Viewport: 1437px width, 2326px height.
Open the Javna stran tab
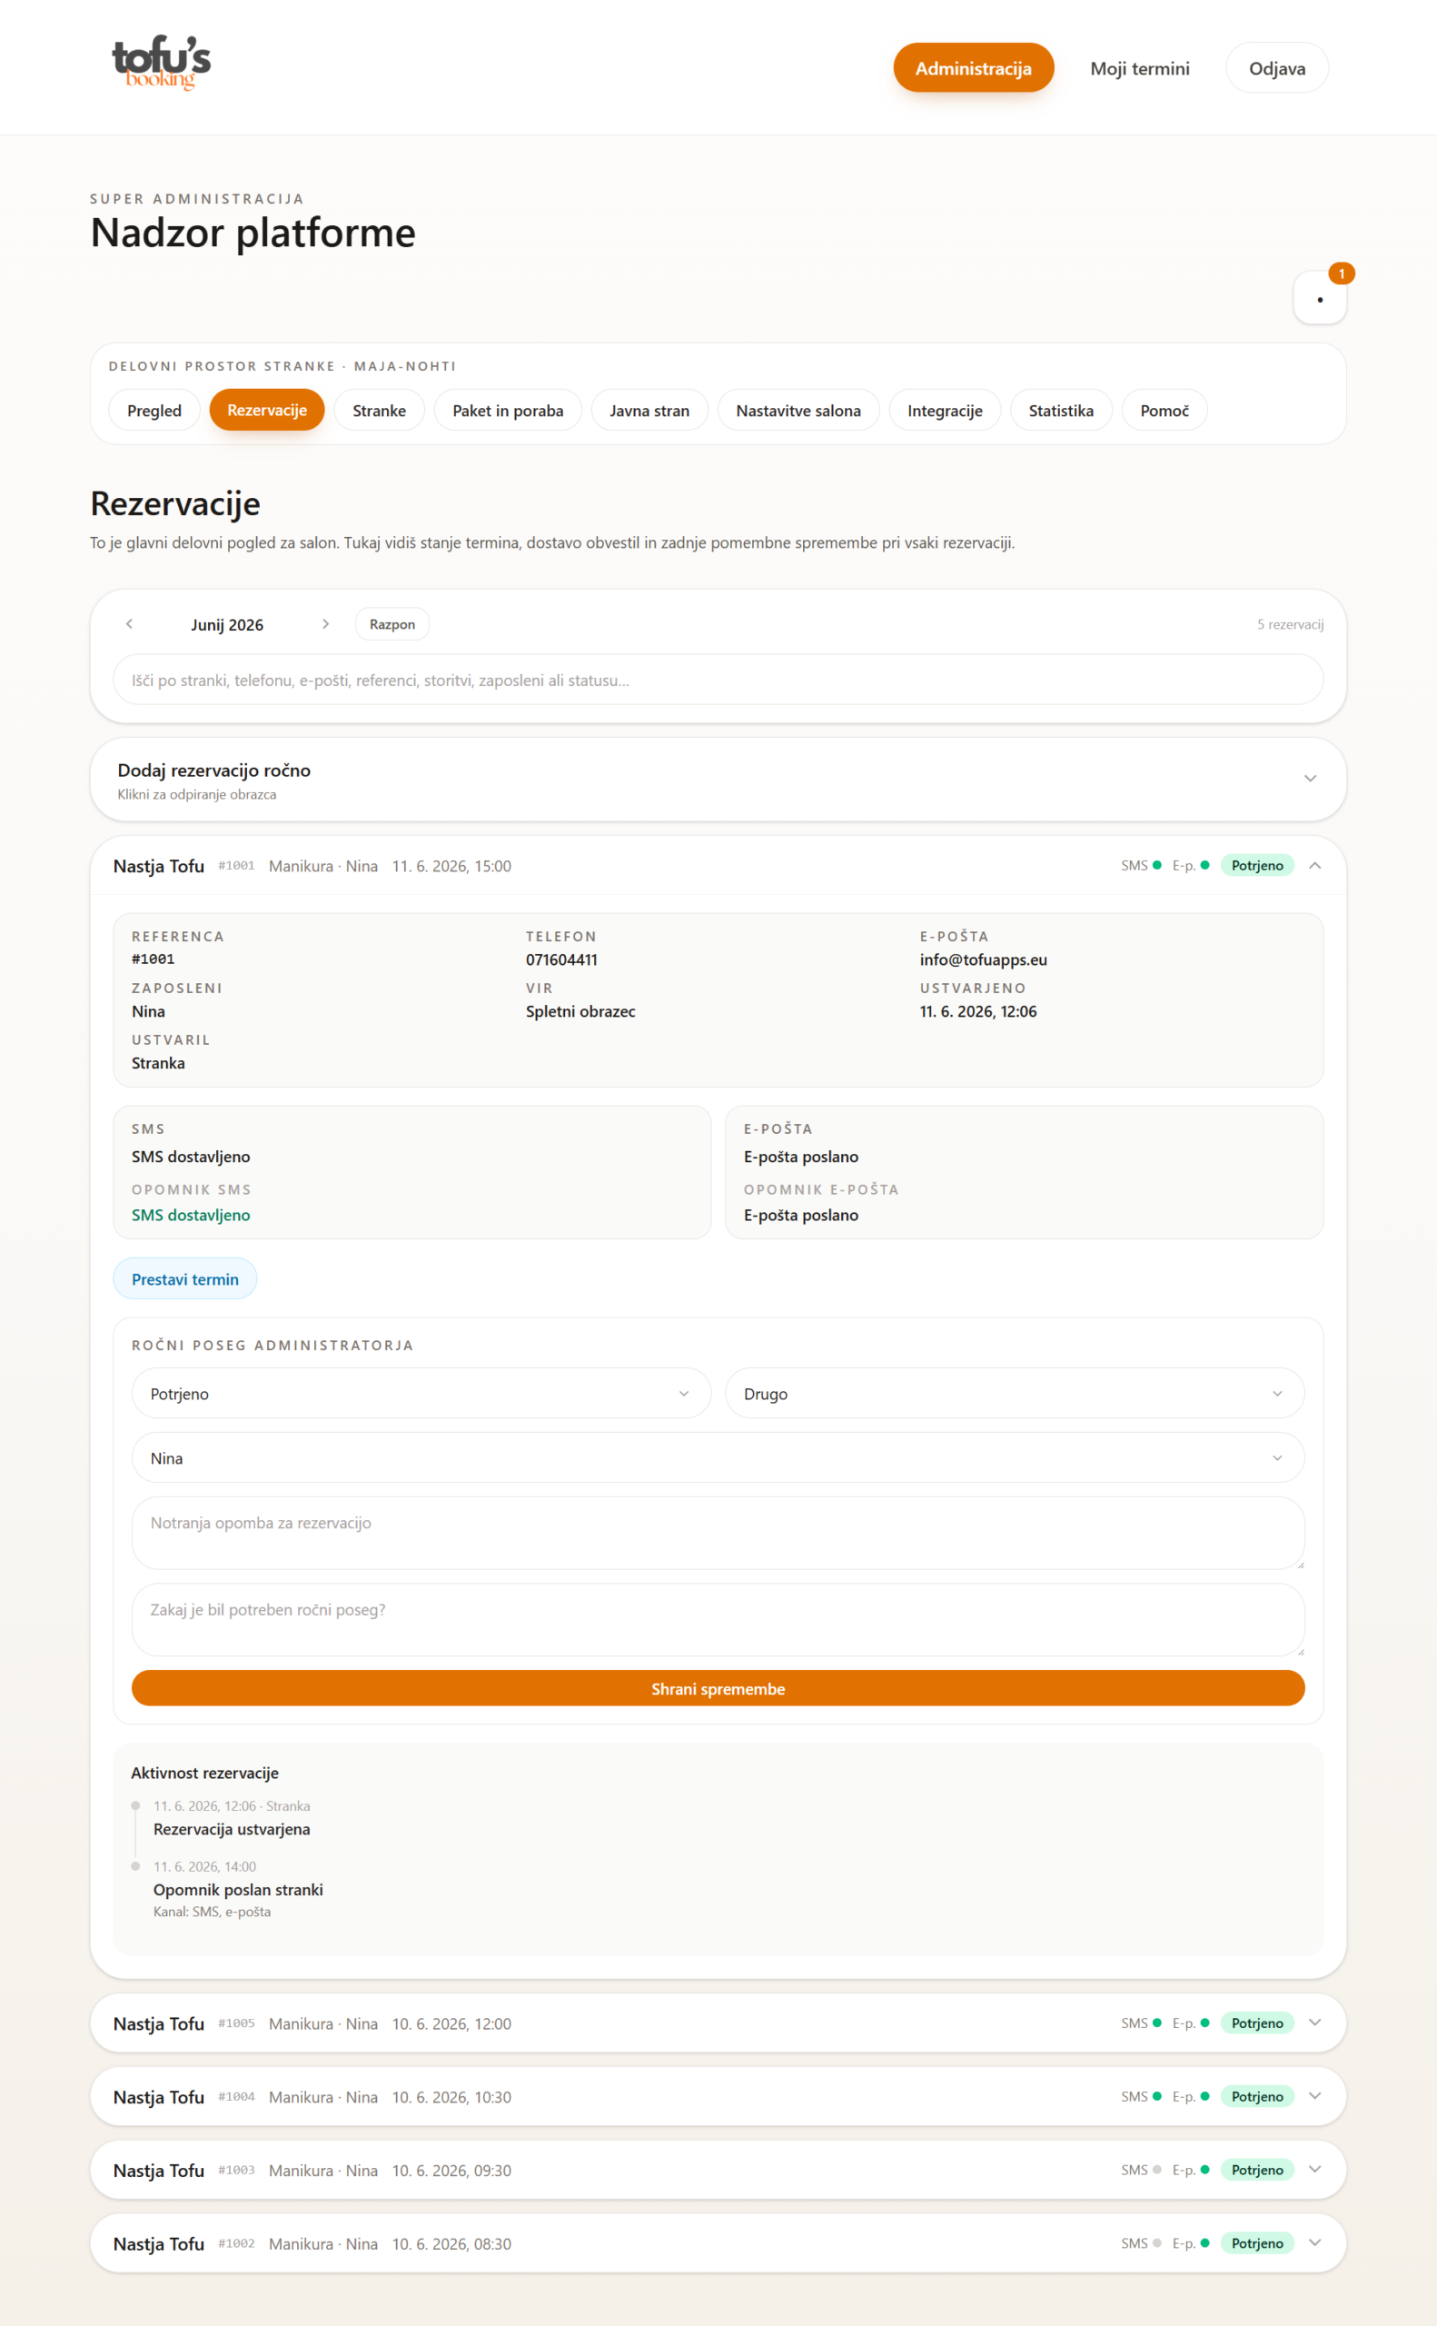pyautogui.click(x=649, y=410)
